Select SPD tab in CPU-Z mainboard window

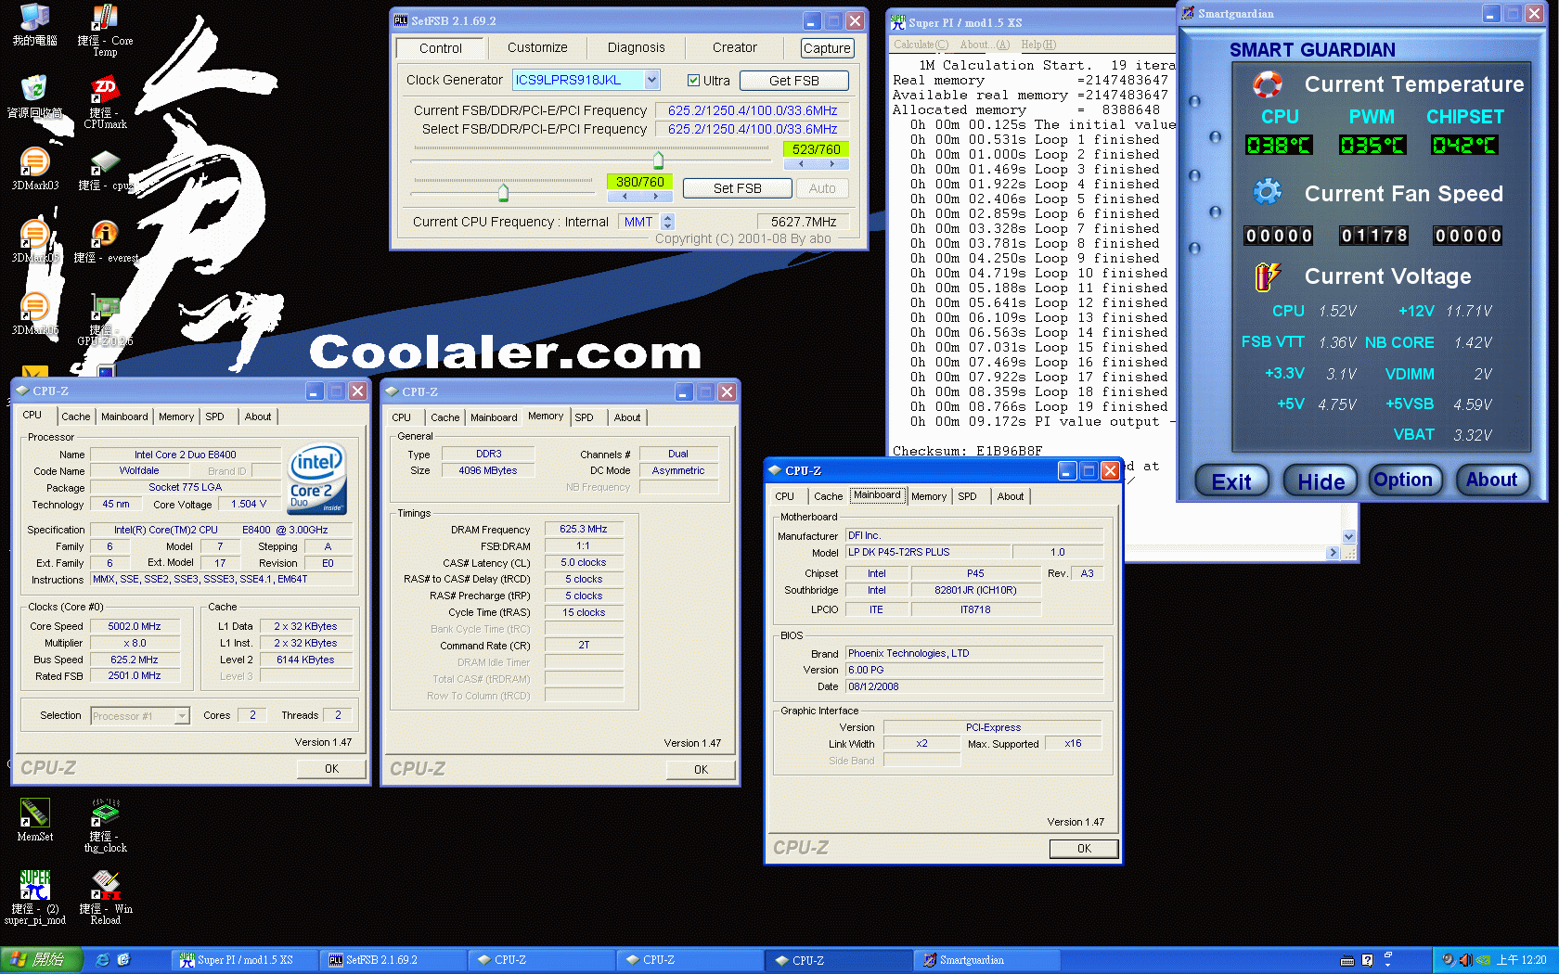click(x=967, y=496)
